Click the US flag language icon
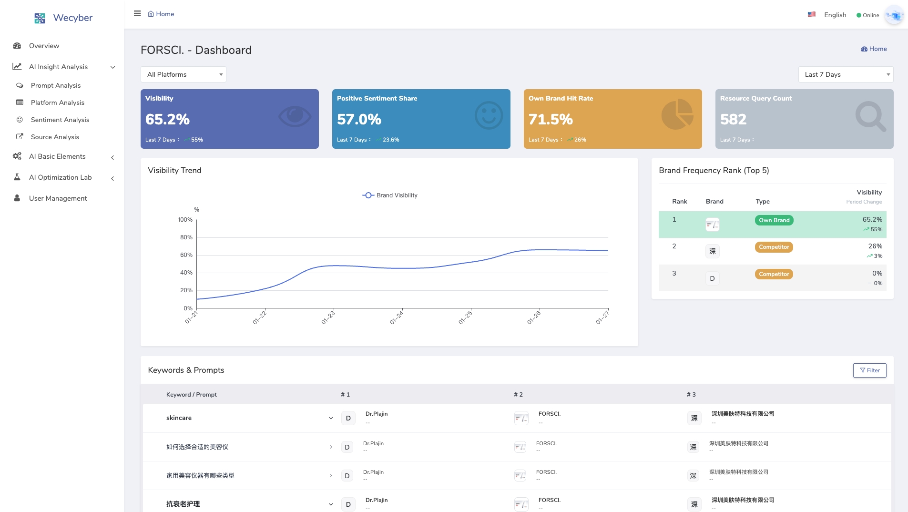908x512 pixels. (811, 15)
